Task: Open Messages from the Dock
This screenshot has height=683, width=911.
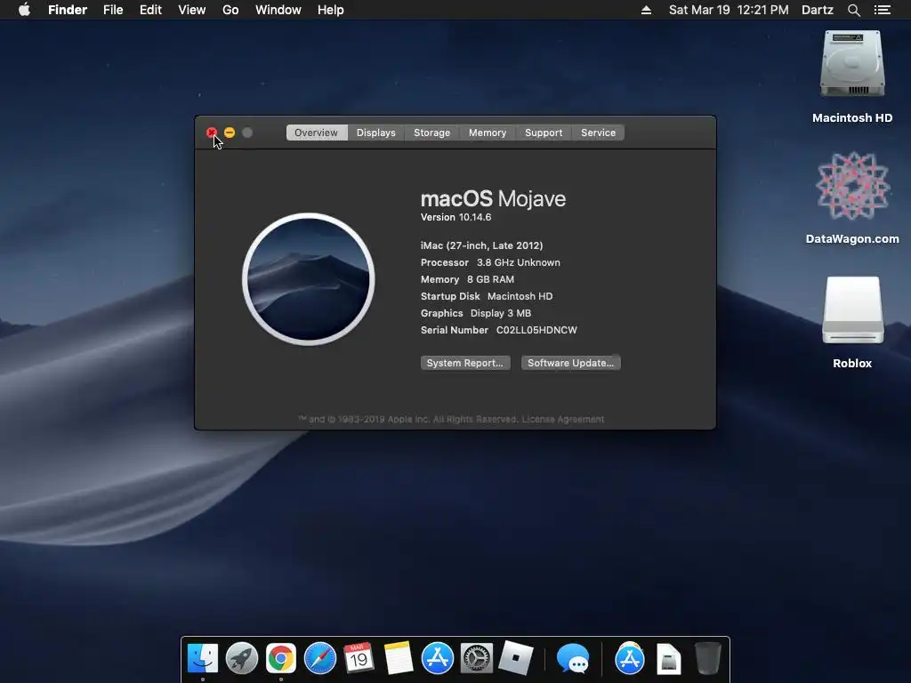Action: (x=573, y=659)
